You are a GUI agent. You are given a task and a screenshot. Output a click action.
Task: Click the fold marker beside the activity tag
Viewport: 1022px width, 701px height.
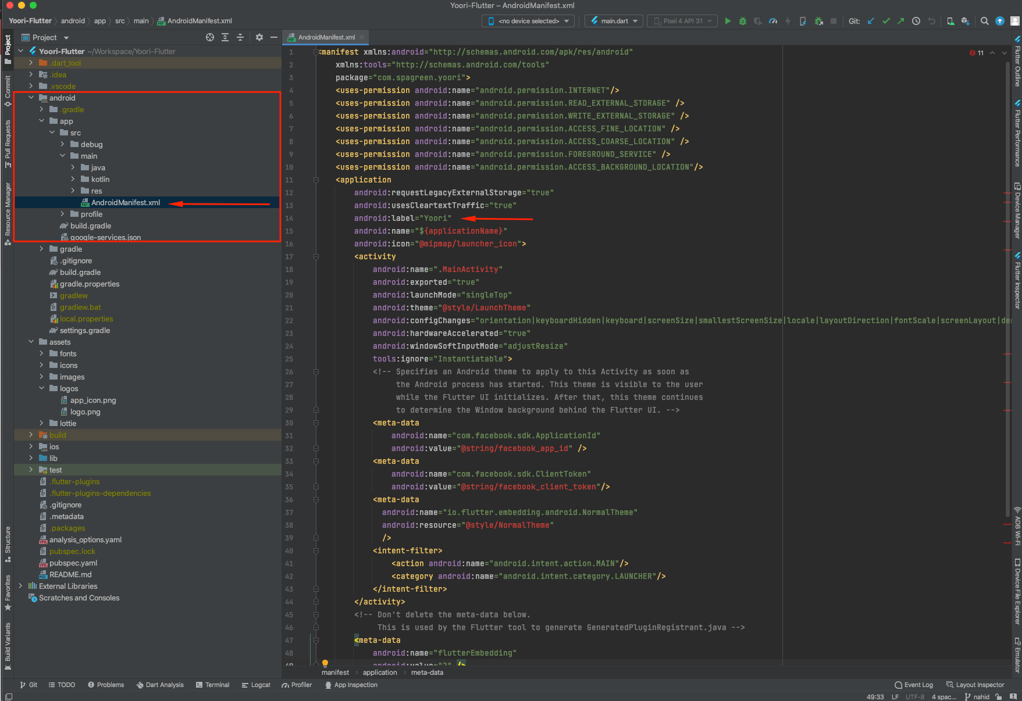point(316,256)
